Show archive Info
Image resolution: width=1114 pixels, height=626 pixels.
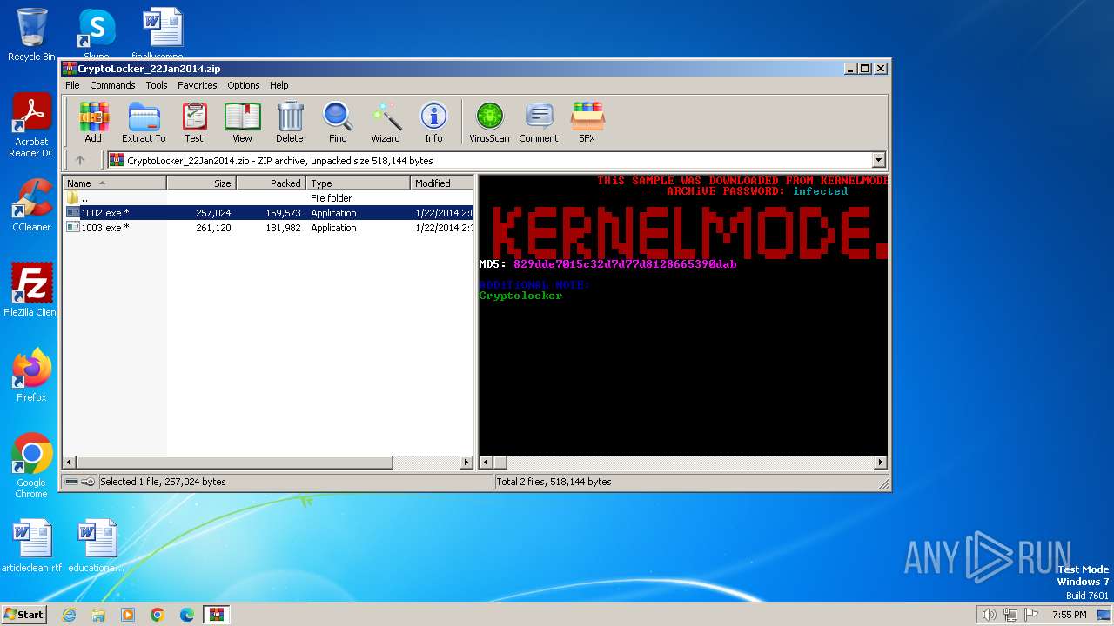click(433, 122)
